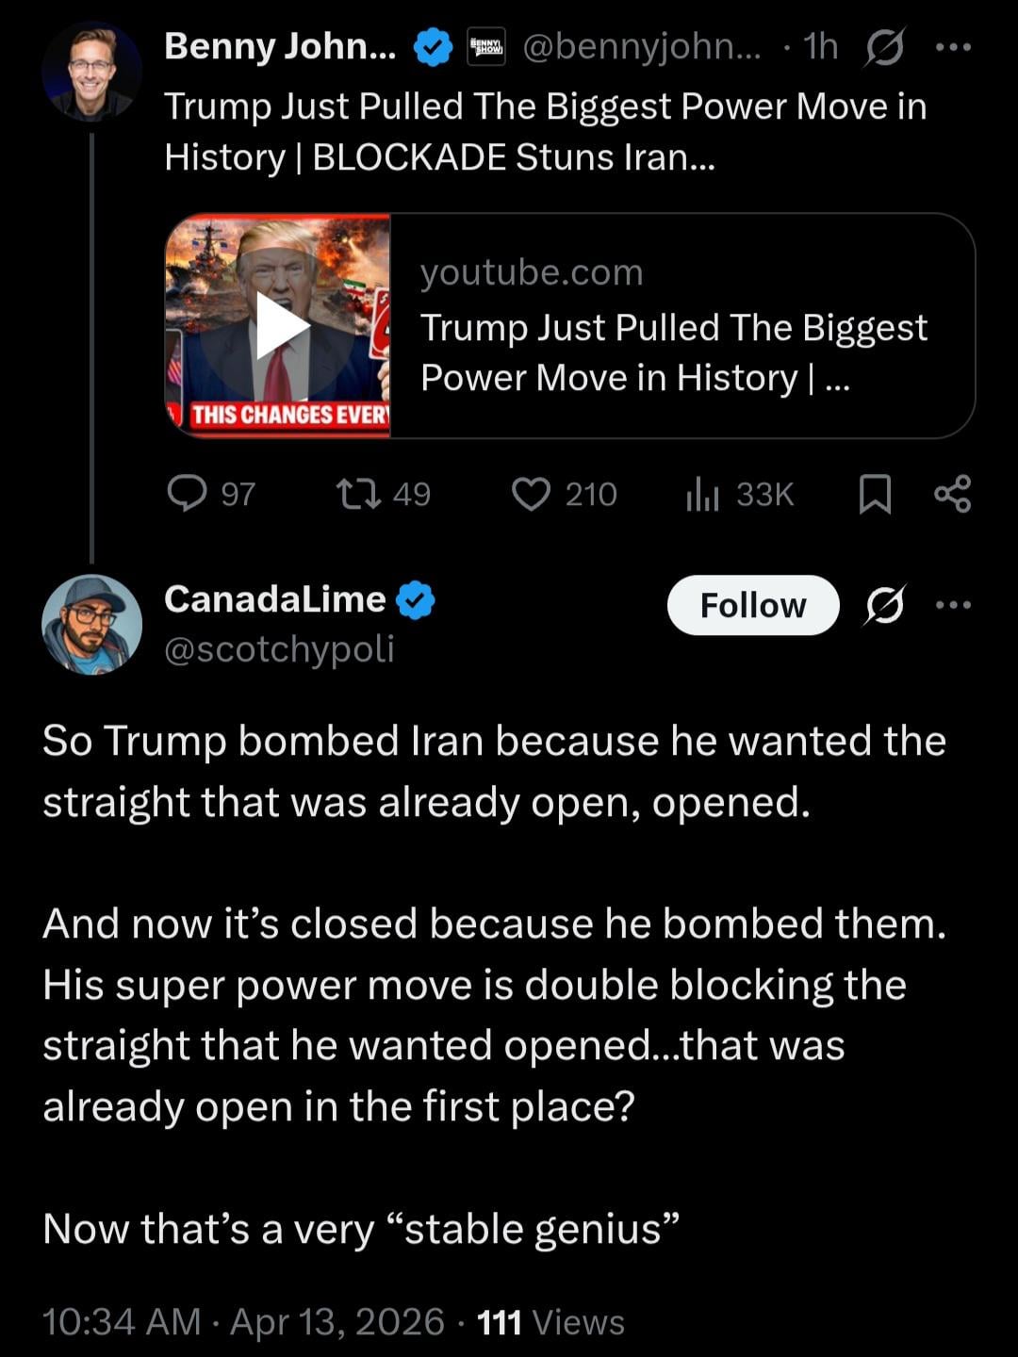The width and height of the screenshot is (1018, 1357).
Task: Open the Benny Show affiliation badge
Action: pyautogui.click(x=486, y=47)
